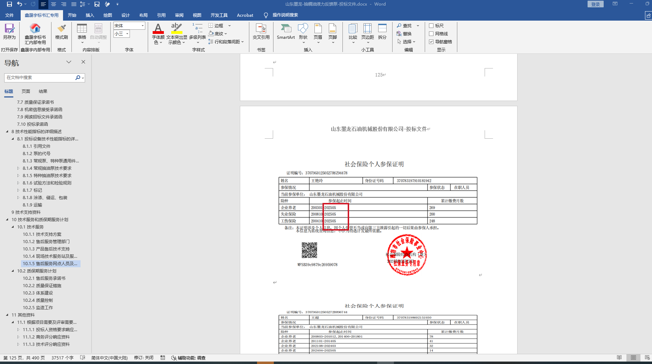Screen dimensions: 652x364
Task: Click the 另存为 save-as icon
Action: coord(9,31)
